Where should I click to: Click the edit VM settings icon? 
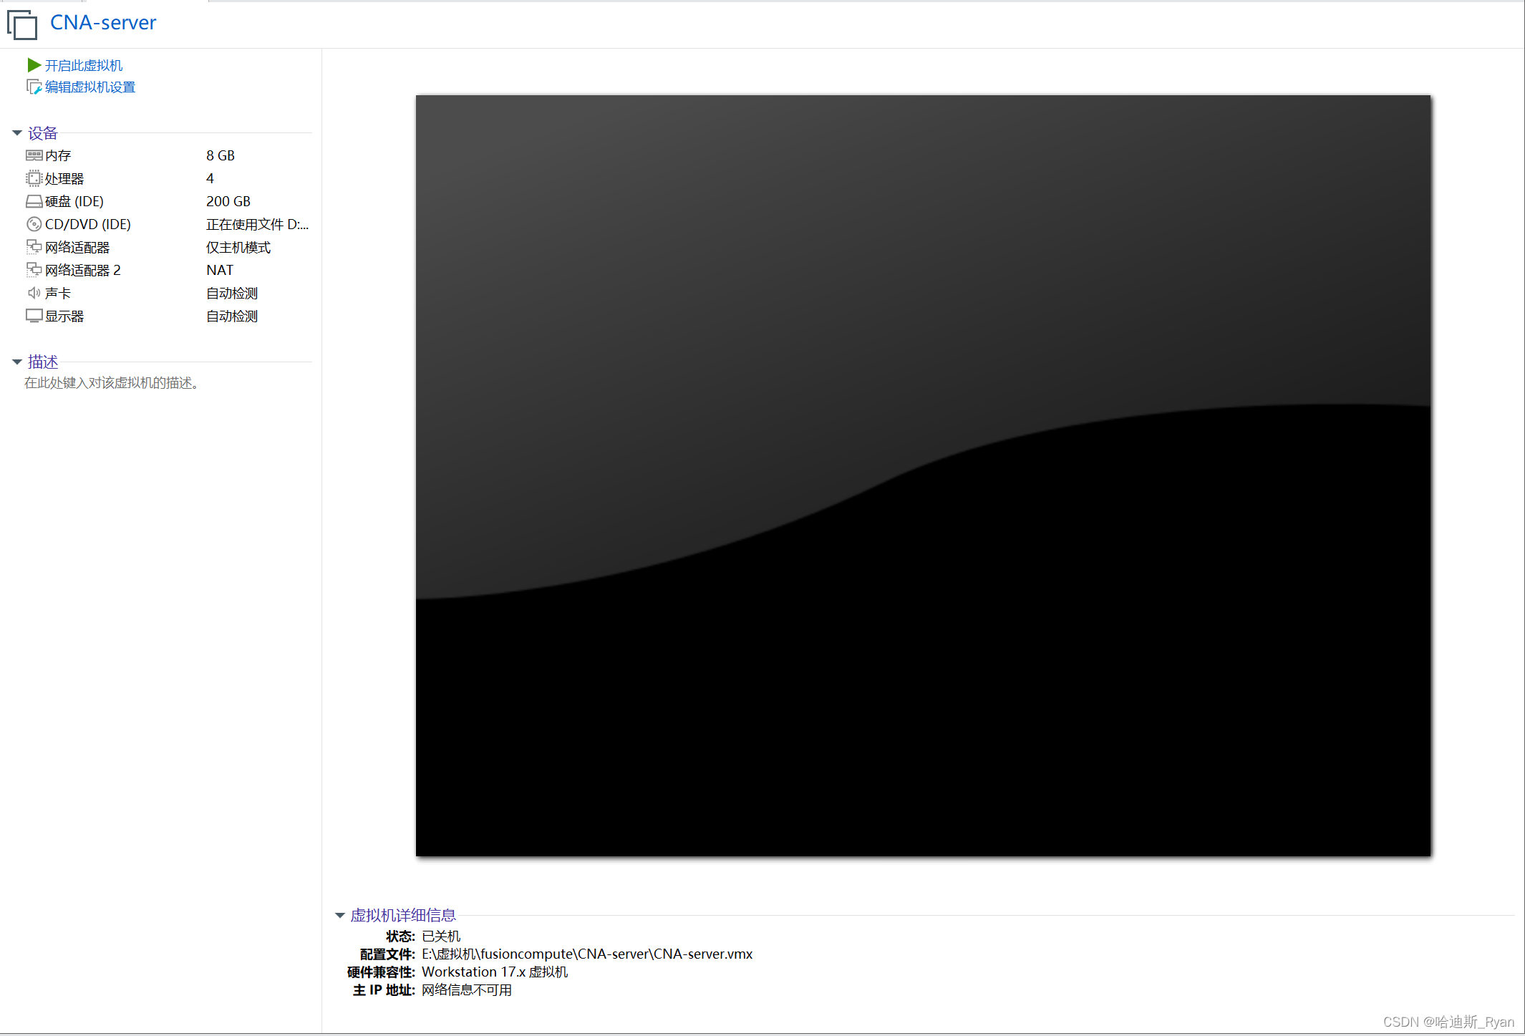(34, 87)
